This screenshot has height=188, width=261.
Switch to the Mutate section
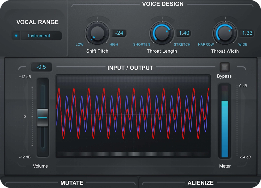point(72,183)
